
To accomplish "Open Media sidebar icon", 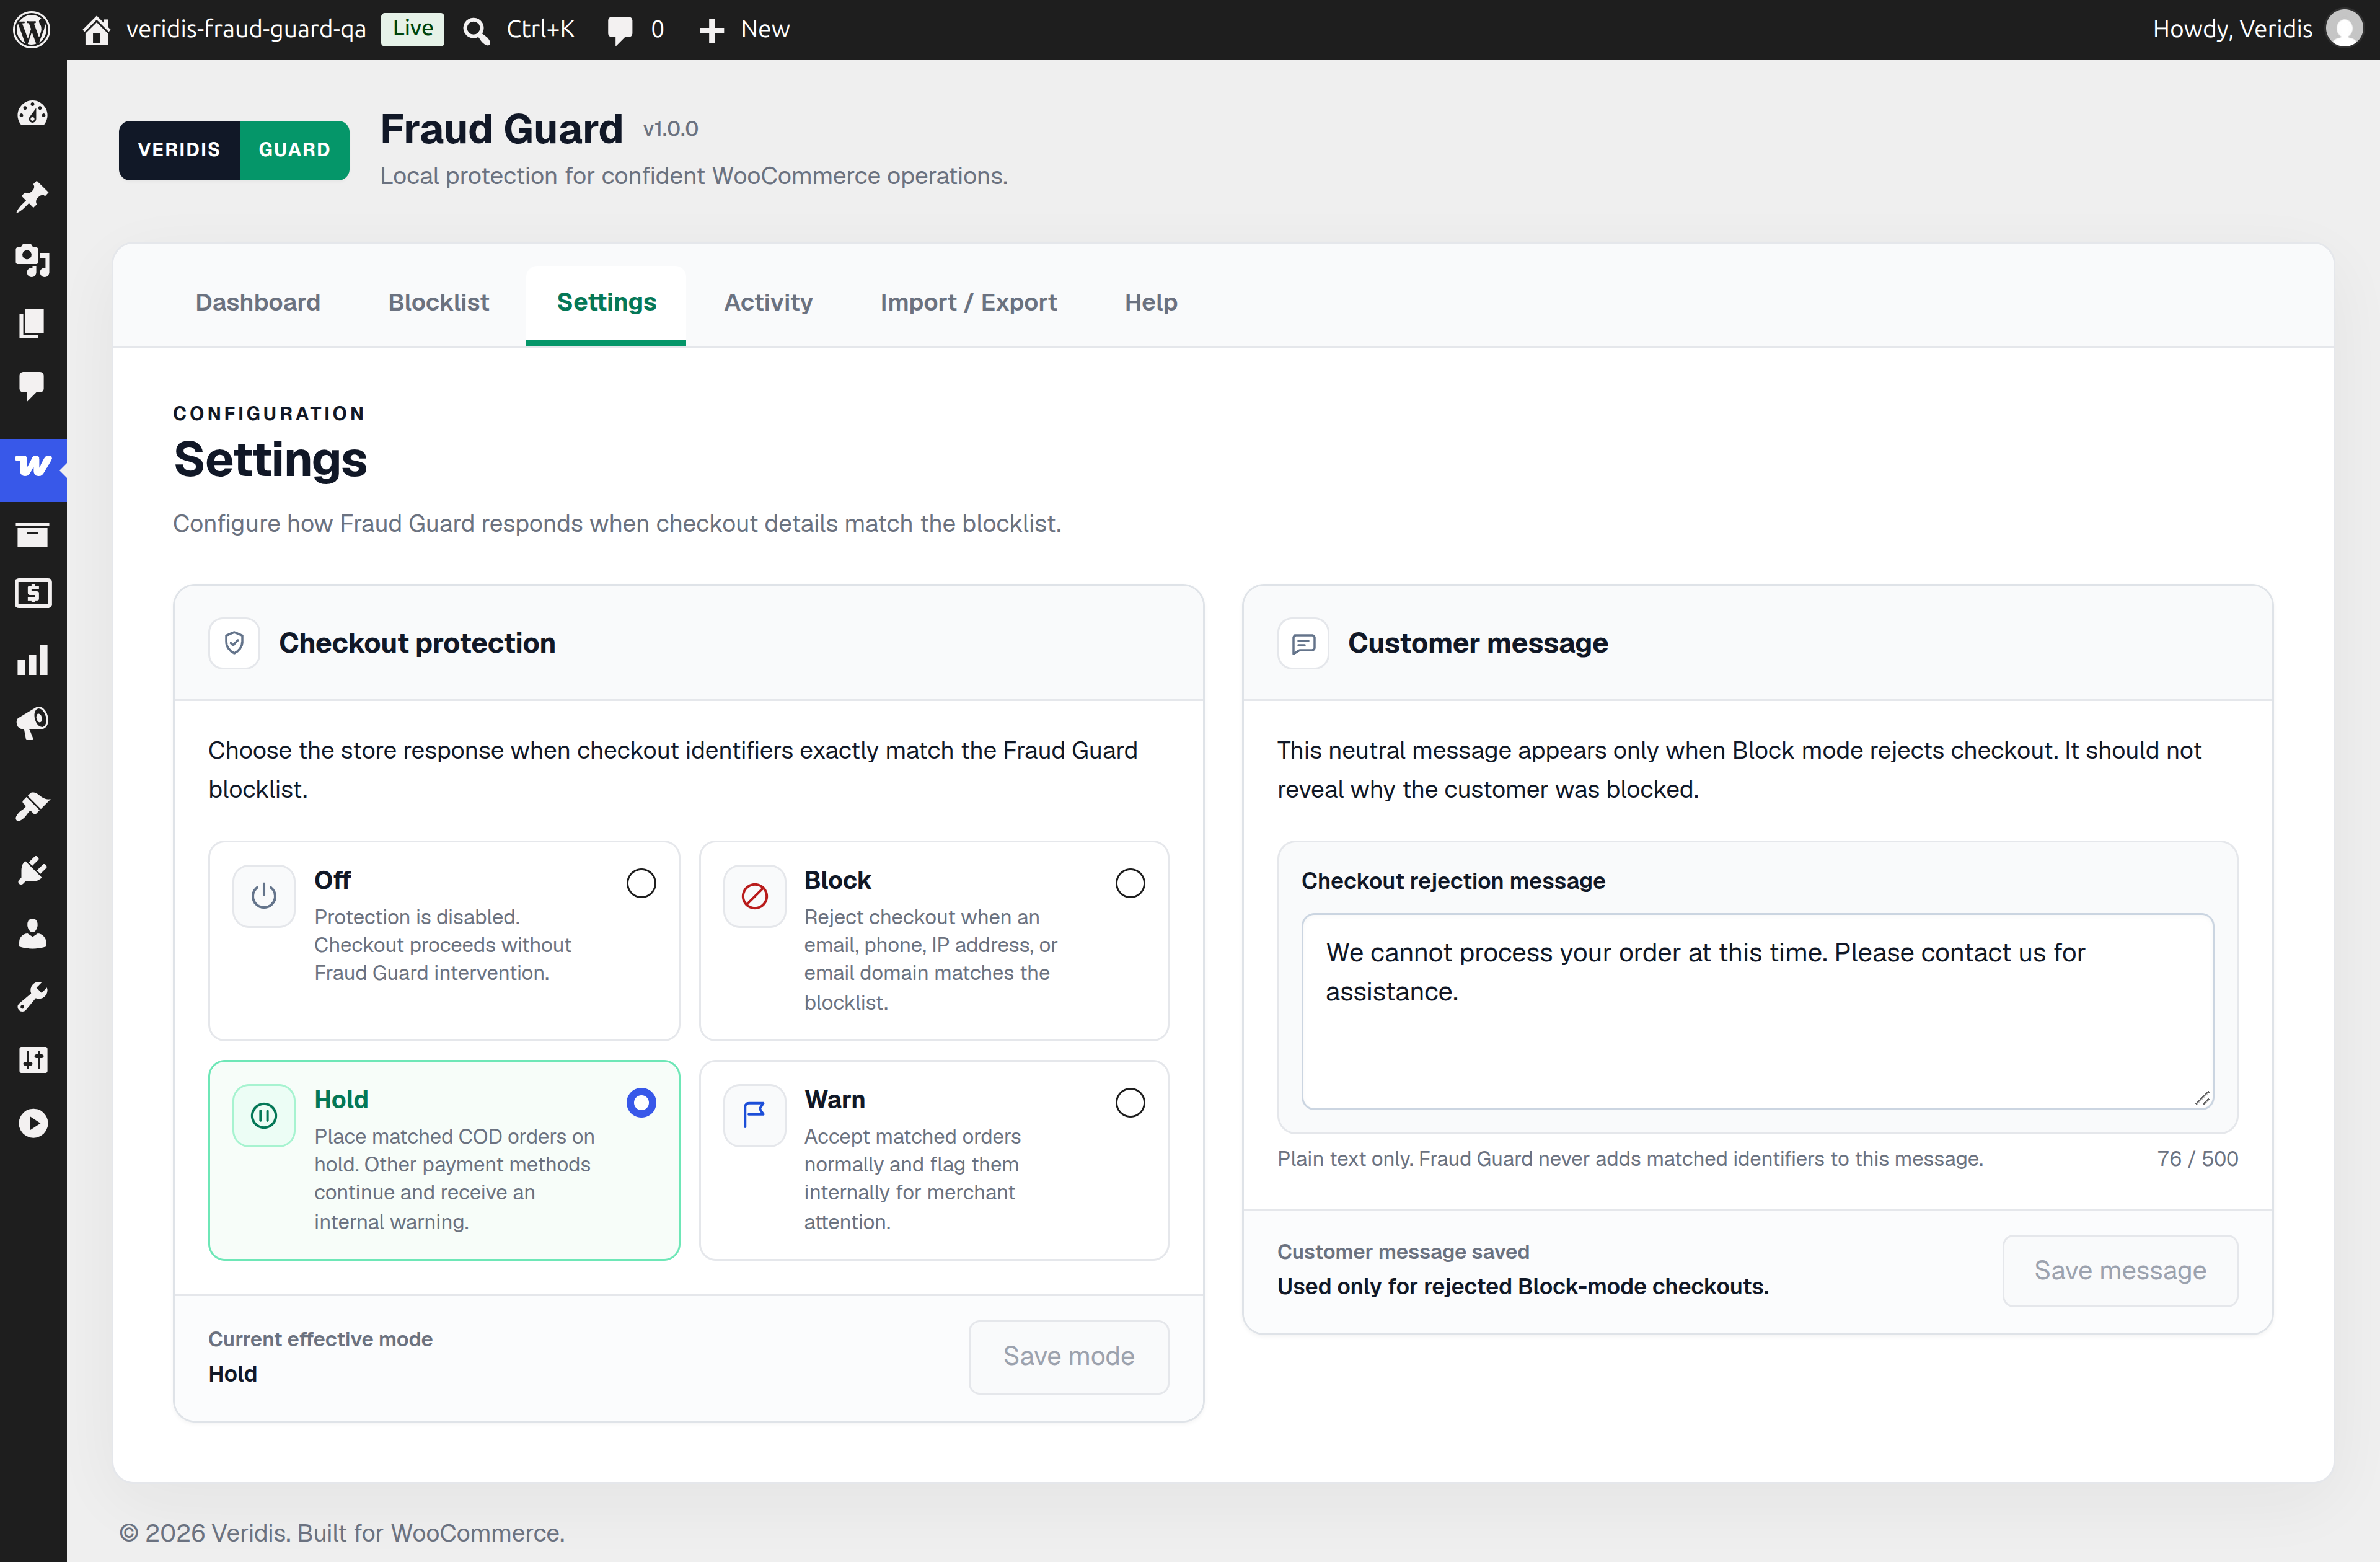I will pyautogui.click(x=32, y=260).
